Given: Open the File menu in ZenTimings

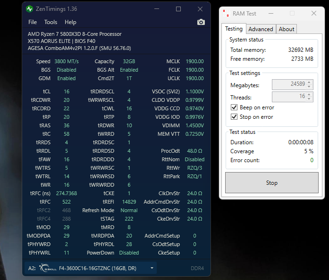Looking at the screenshot, I should (x=33, y=22).
